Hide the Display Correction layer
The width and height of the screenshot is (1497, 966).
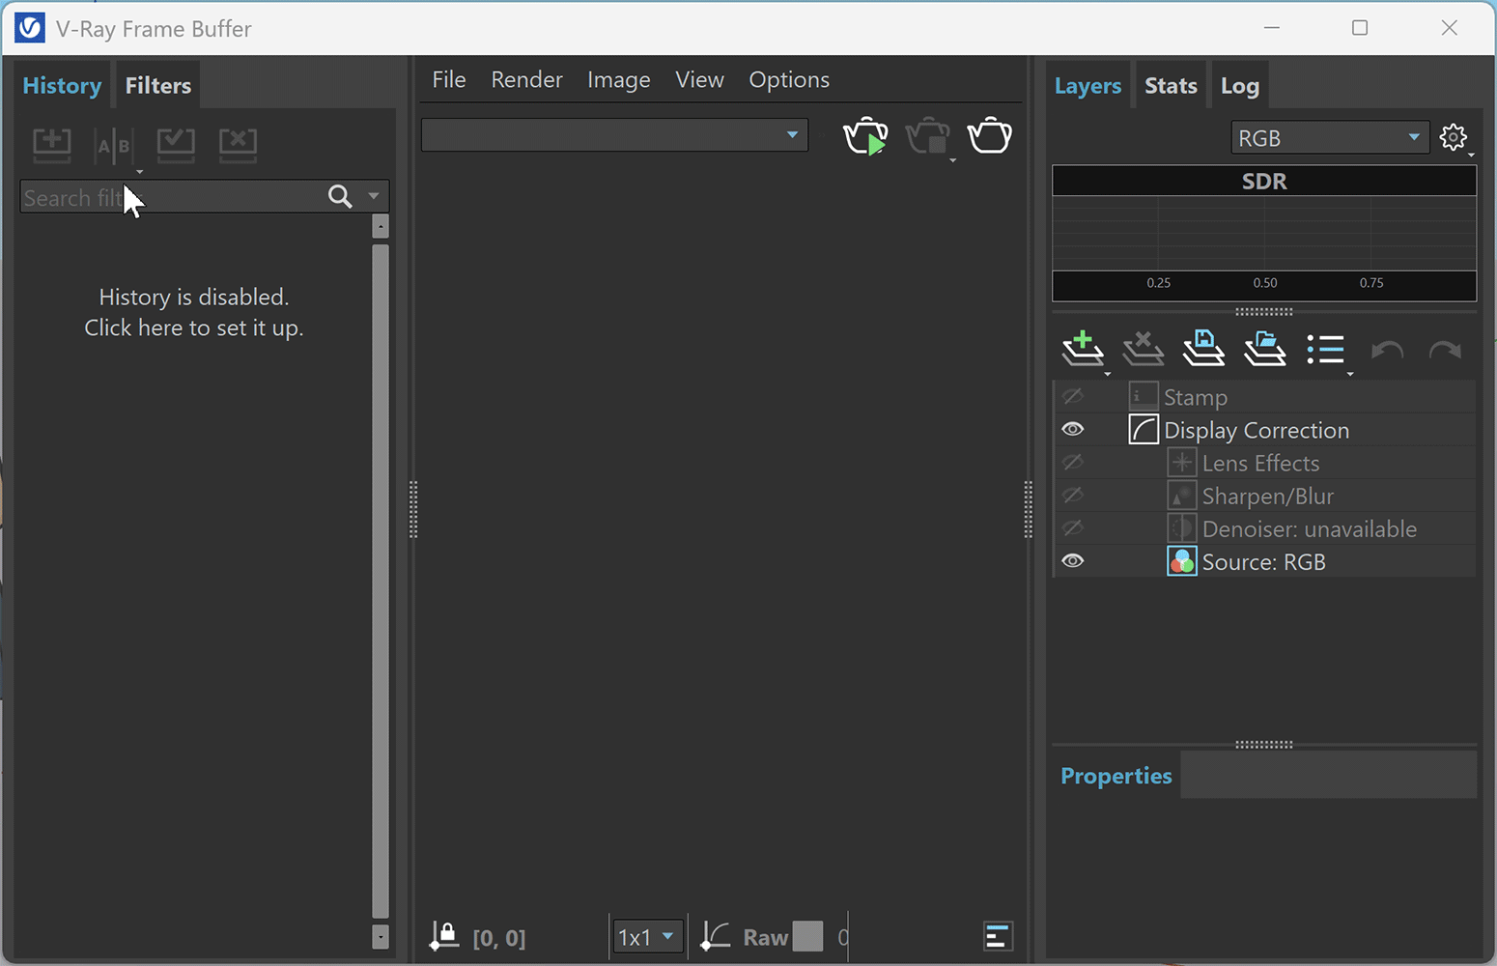point(1072,429)
